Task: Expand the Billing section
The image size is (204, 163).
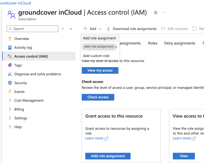Action: point(10,109)
